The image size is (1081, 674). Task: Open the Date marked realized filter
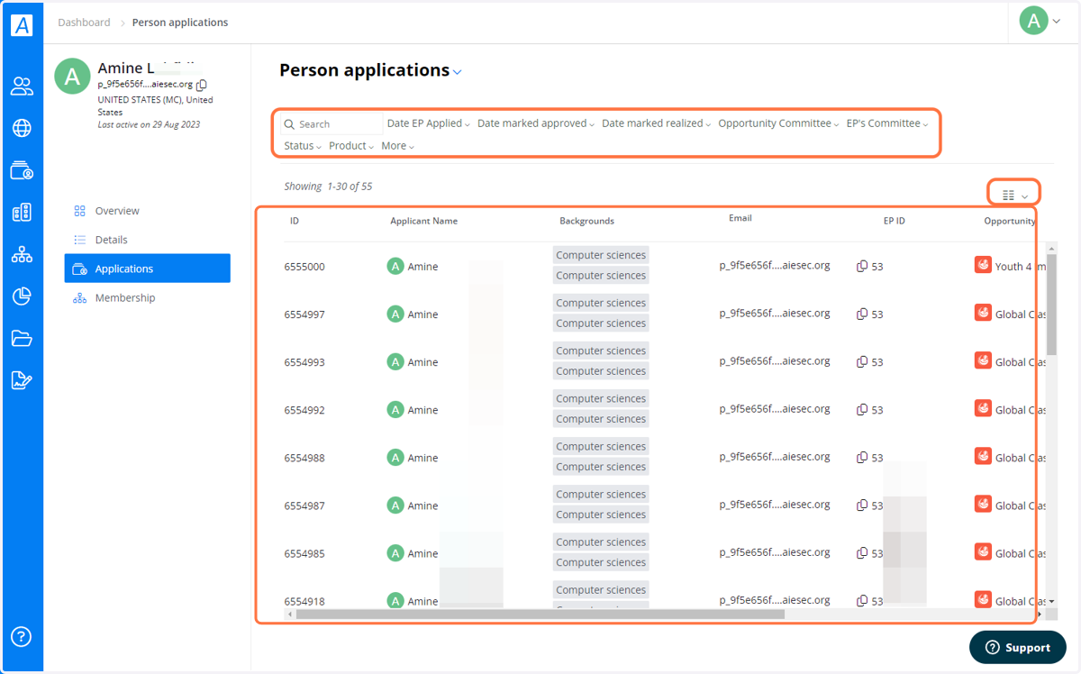pyautogui.click(x=657, y=123)
